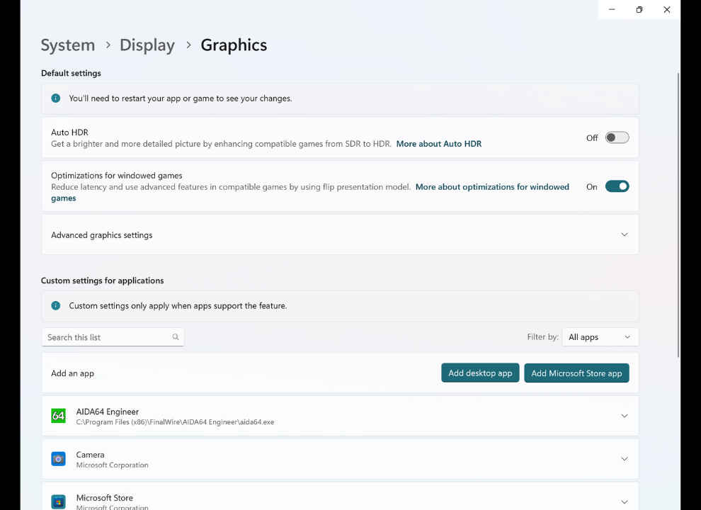Turn off Optimizations for windowed games
Screen dimensions: 701x510
617,187
